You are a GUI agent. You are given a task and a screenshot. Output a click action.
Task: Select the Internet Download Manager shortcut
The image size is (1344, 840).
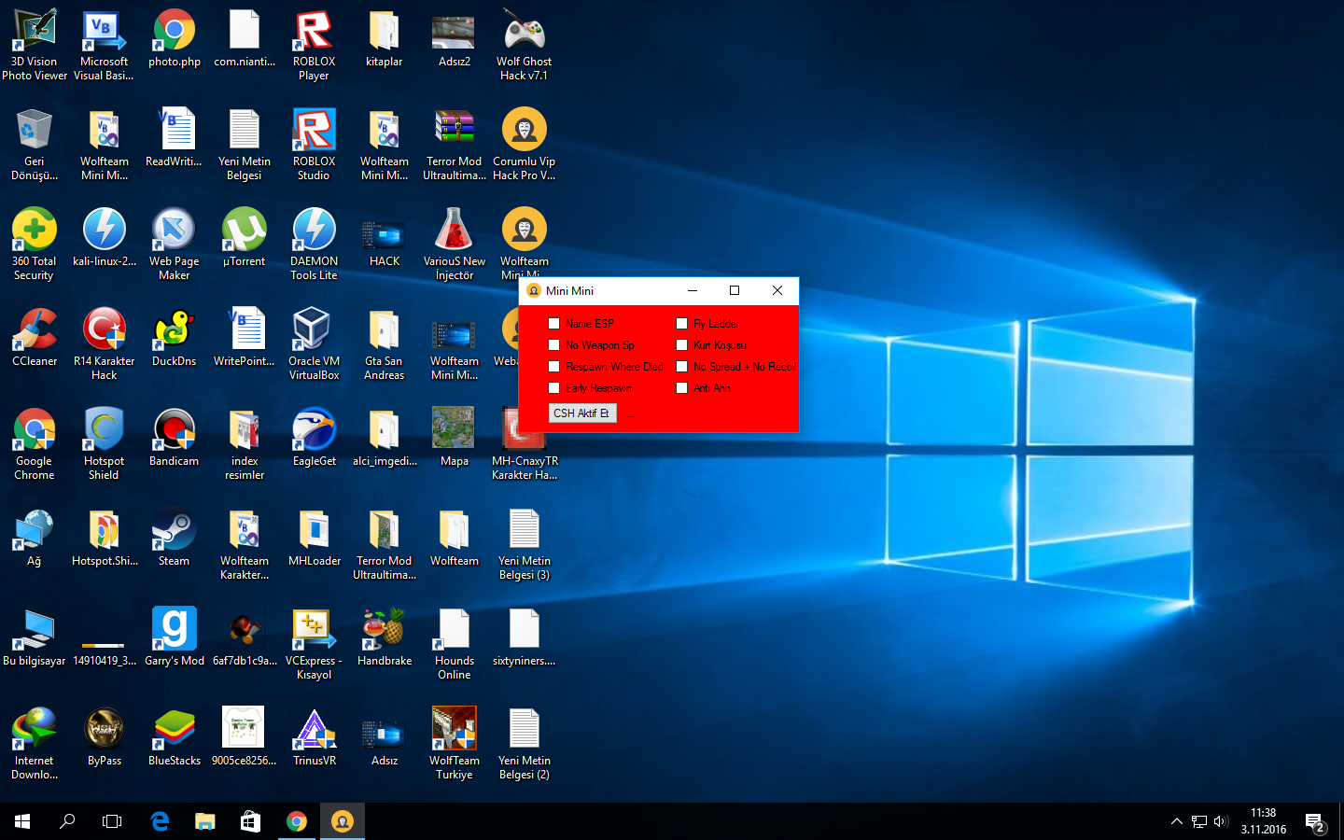click(35, 744)
